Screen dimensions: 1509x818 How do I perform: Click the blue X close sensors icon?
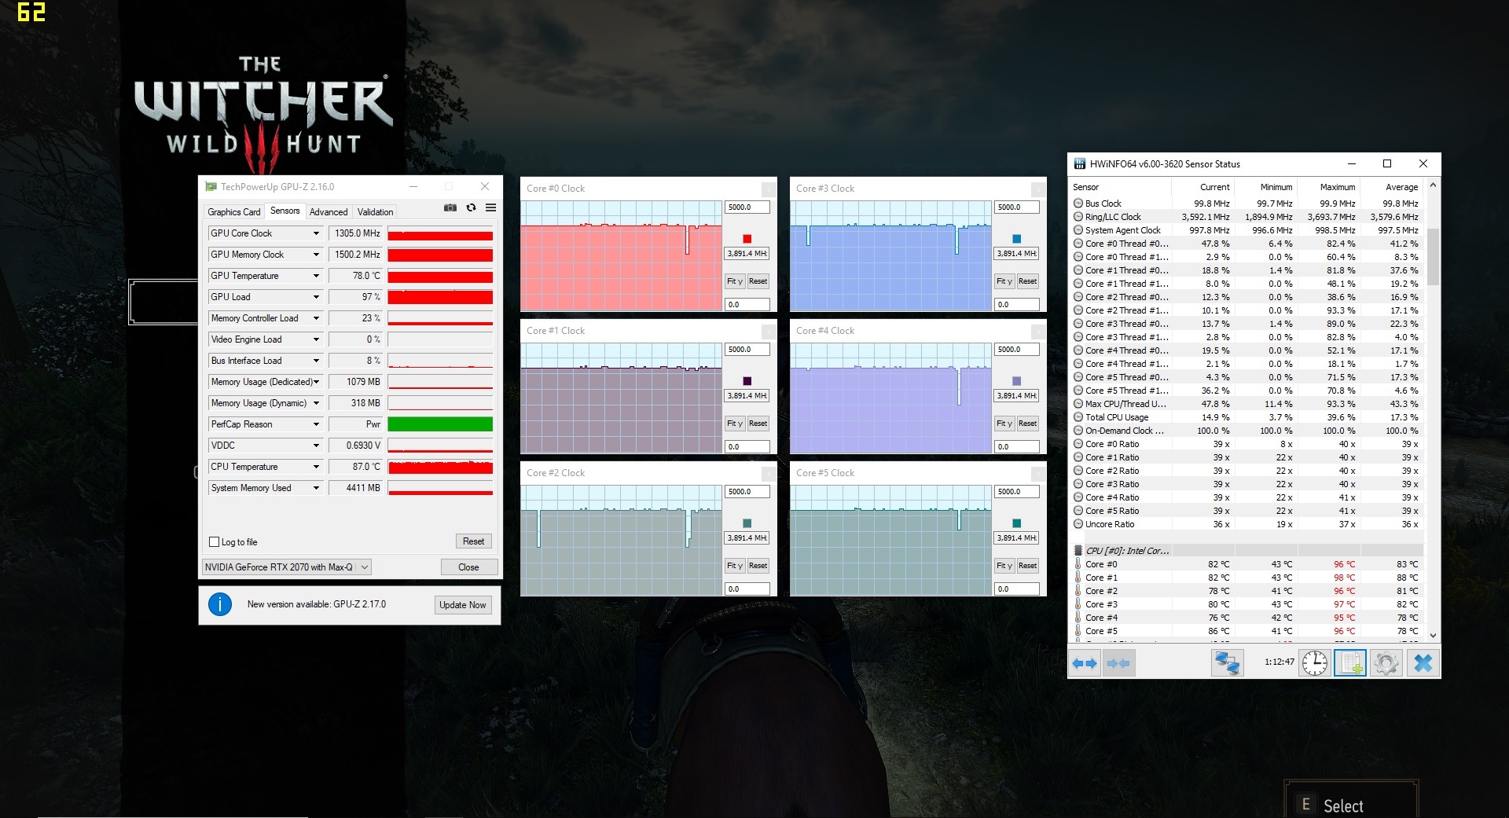coord(1423,663)
